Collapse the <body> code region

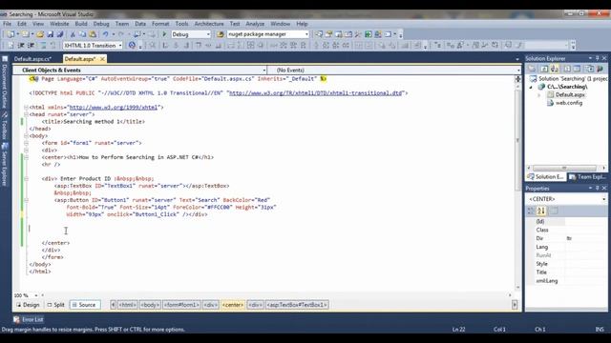pyautogui.click(x=26, y=135)
